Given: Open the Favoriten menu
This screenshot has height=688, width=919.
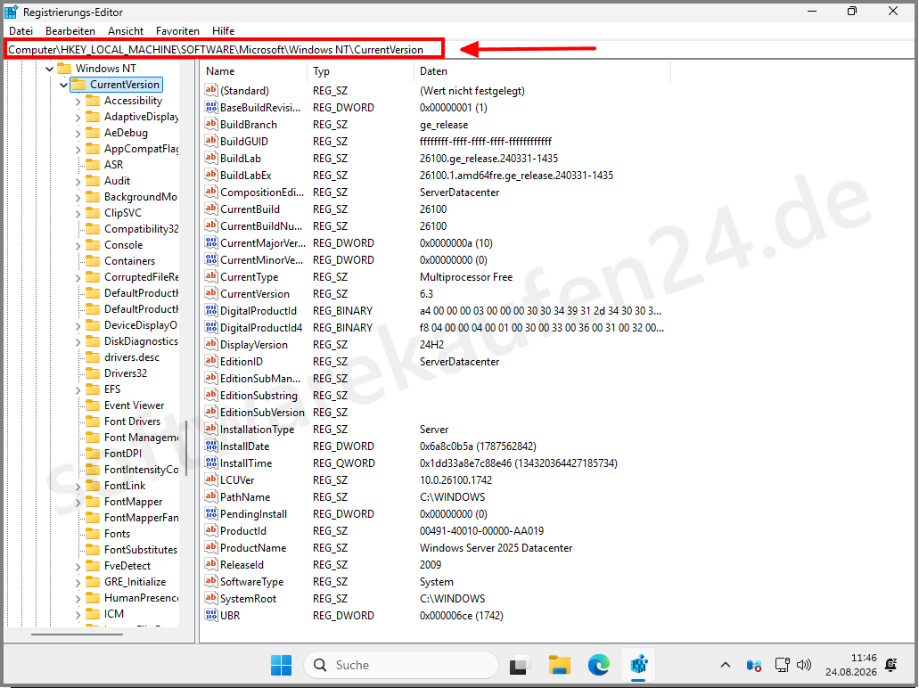Looking at the screenshot, I should [x=177, y=31].
